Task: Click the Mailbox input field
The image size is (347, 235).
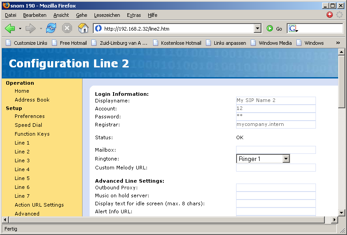Action: [x=276, y=150]
